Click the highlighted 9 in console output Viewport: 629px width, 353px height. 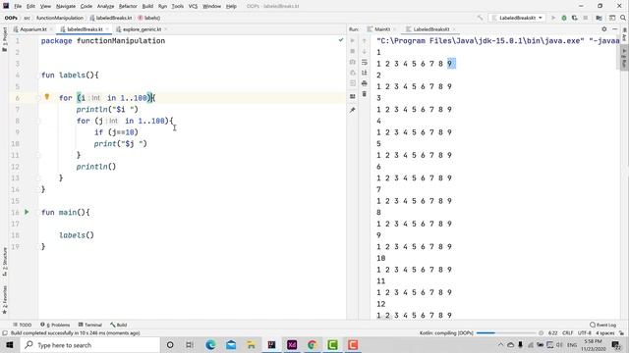(x=451, y=64)
